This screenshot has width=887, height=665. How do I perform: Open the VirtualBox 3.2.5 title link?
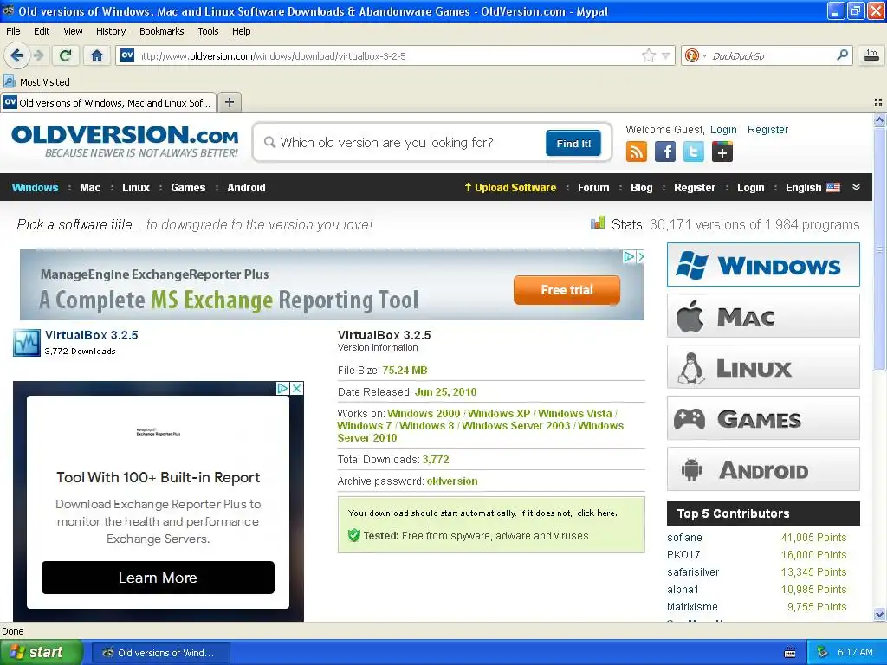[x=92, y=335]
